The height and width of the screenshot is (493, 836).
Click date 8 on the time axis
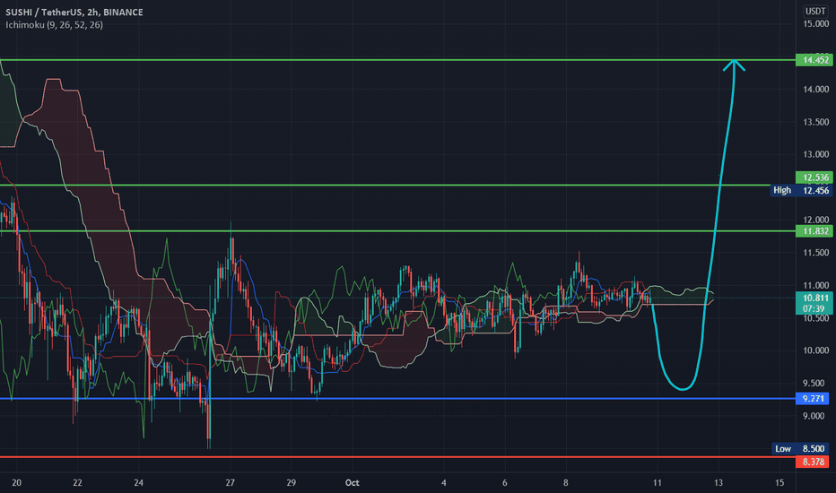click(x=566, y=483)
